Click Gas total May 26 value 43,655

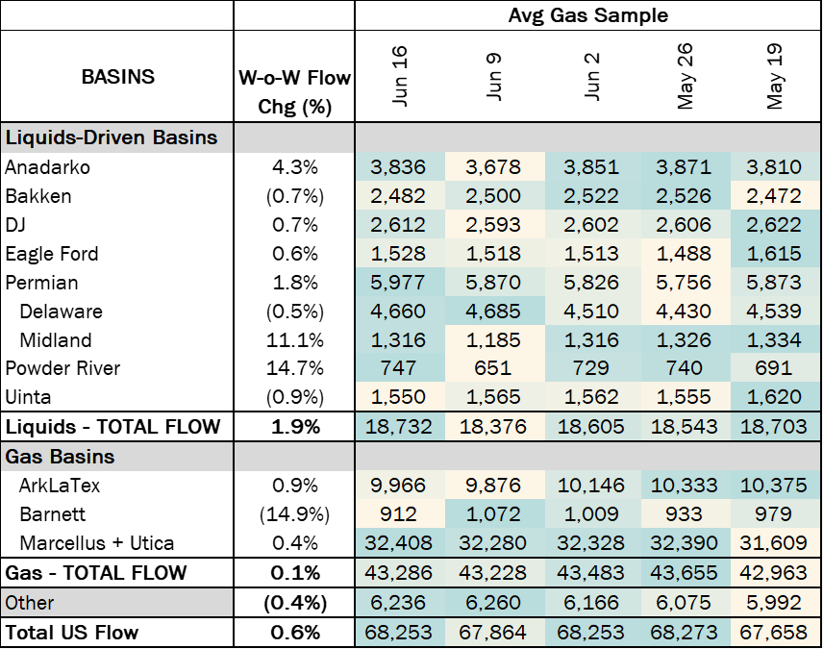684,572
